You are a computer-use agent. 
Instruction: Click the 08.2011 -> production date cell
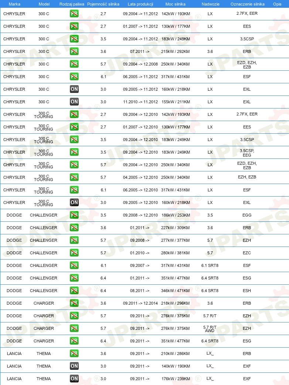140,291
